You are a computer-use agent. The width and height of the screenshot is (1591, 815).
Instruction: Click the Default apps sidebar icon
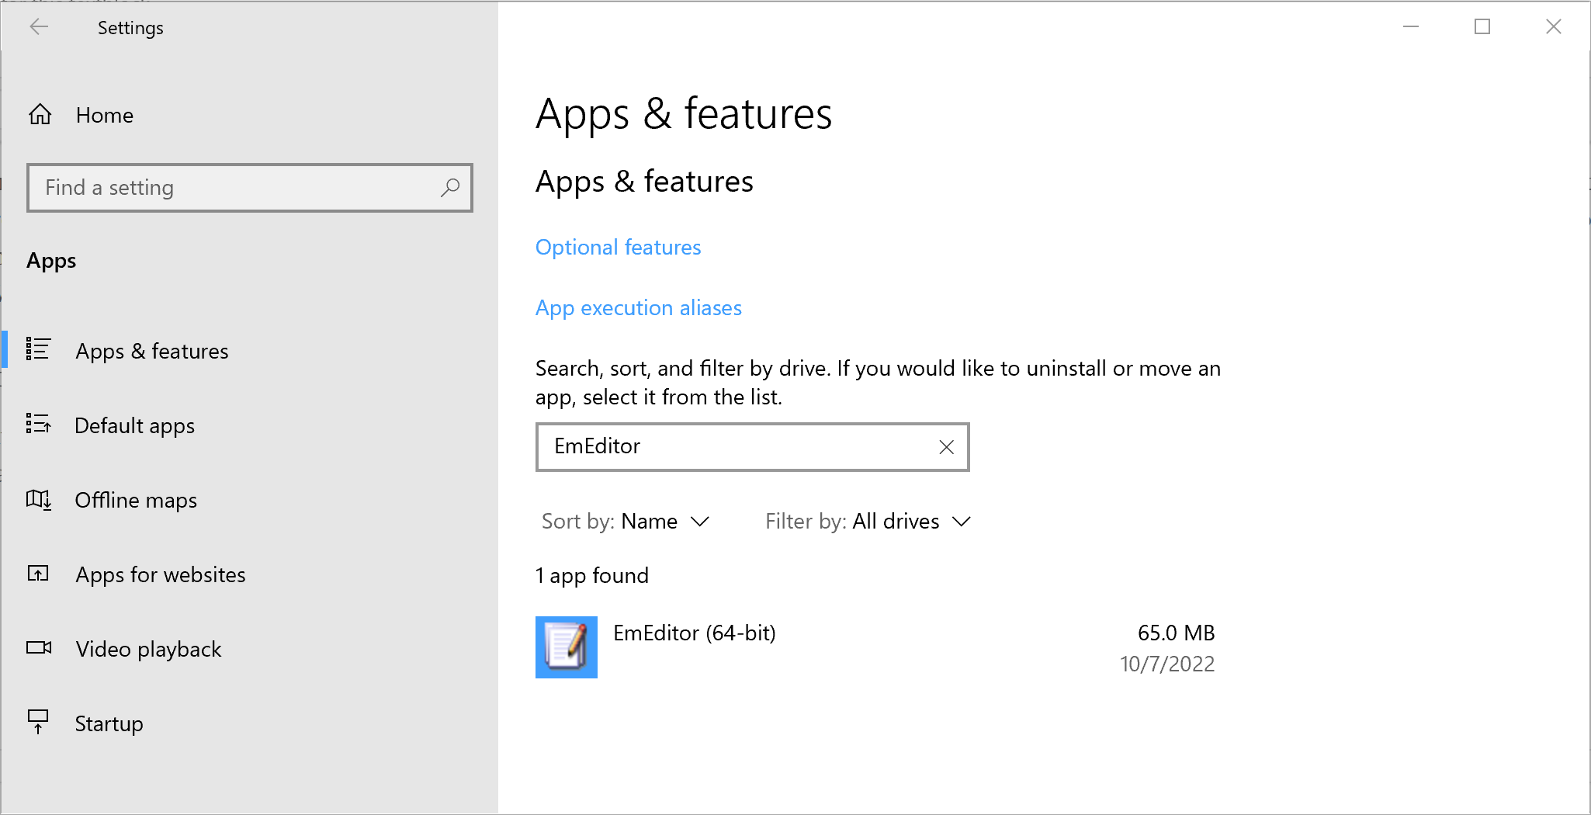(38, 424)
